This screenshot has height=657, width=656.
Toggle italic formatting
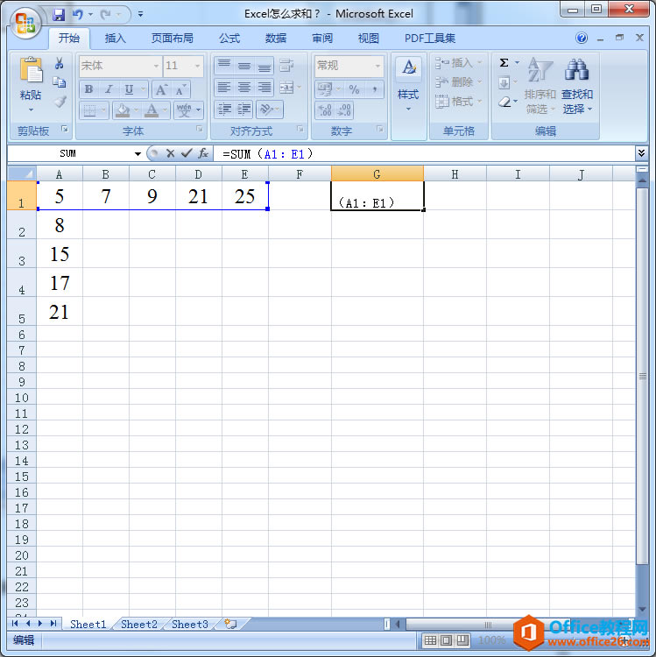coord(109,88)
